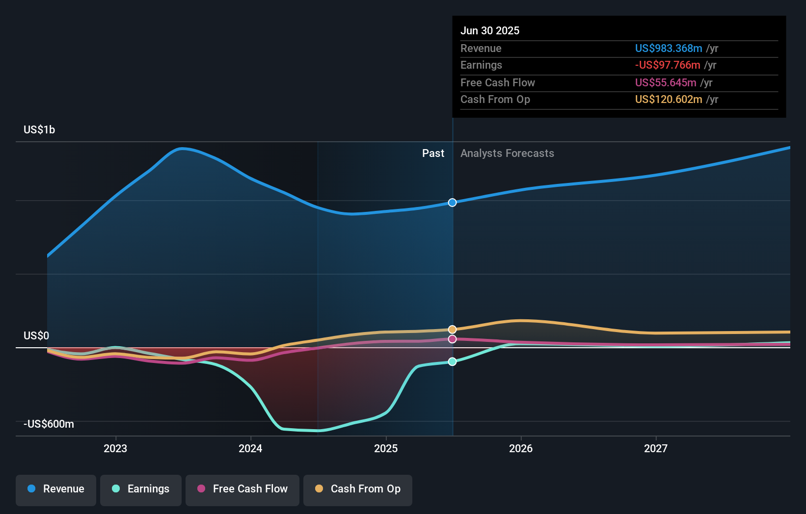This screenshot has width=806, height=514.
Task: Toggle off the Earnings series
Action: click(x=141, y=489)
